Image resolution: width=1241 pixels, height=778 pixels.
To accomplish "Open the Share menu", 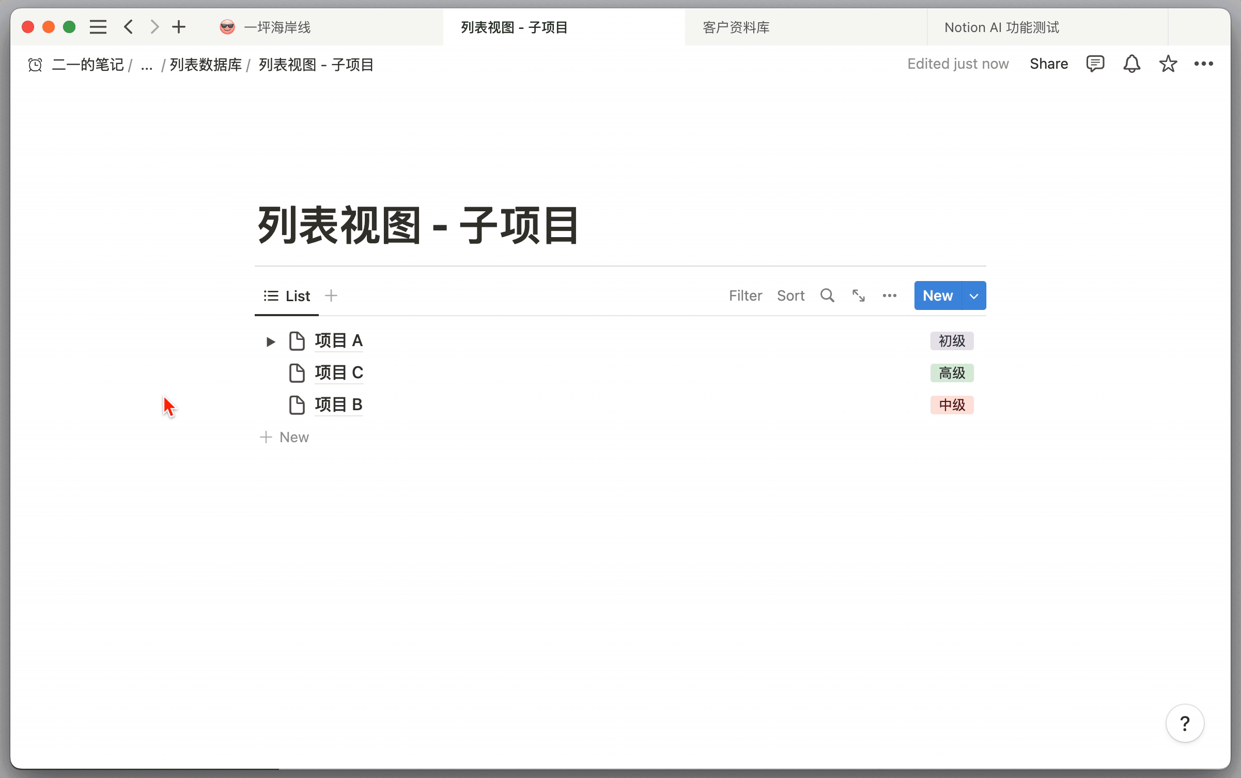I will click(x=1049, y=64).
